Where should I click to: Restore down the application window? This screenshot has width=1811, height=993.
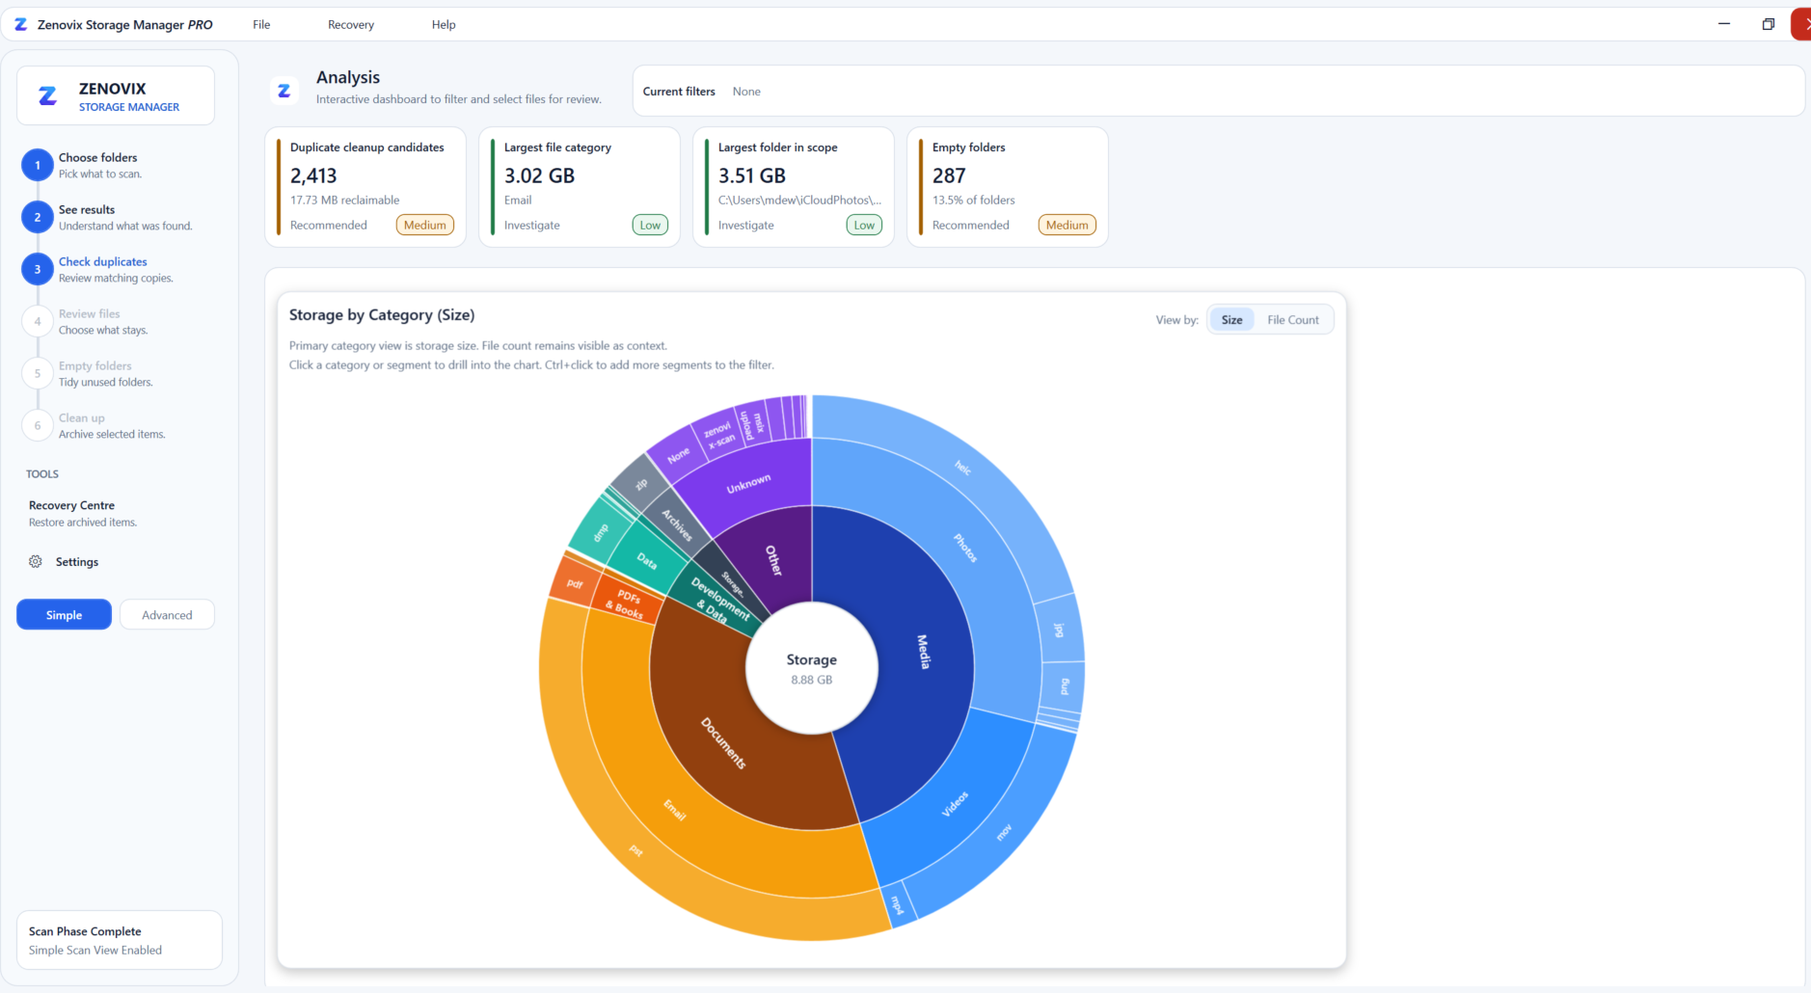[x=1768, y=24]
